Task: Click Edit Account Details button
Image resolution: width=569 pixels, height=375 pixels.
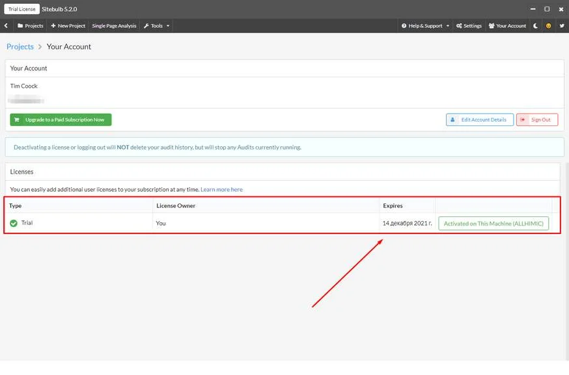Action: click(x=480, y=120)
